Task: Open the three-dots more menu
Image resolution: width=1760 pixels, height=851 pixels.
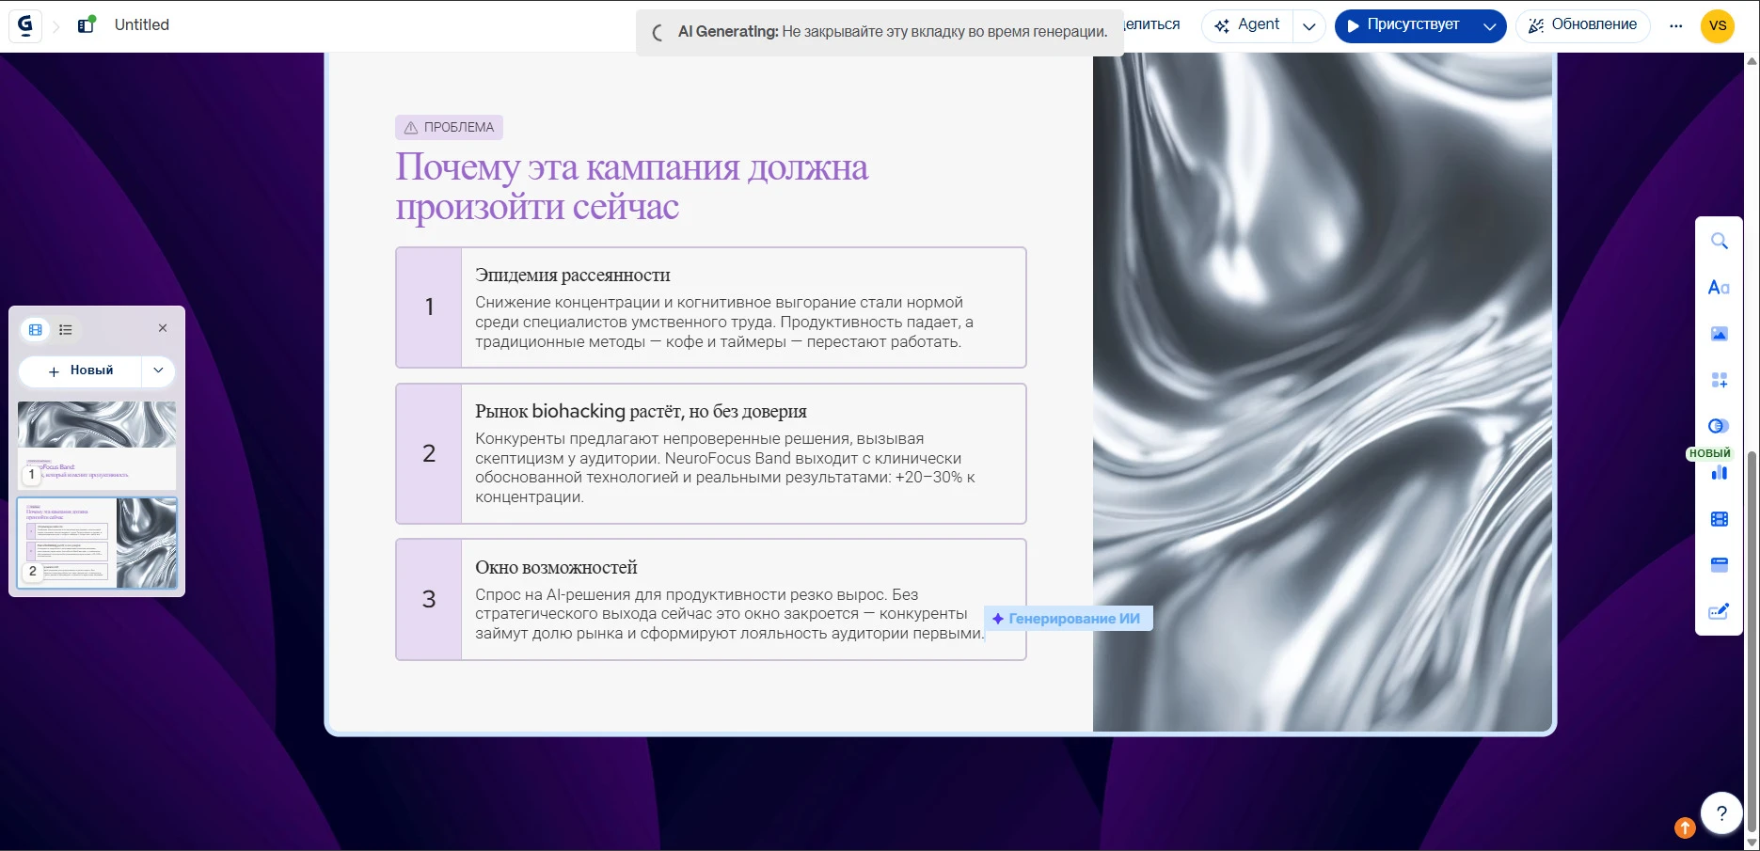Action: click(1675, 26)
